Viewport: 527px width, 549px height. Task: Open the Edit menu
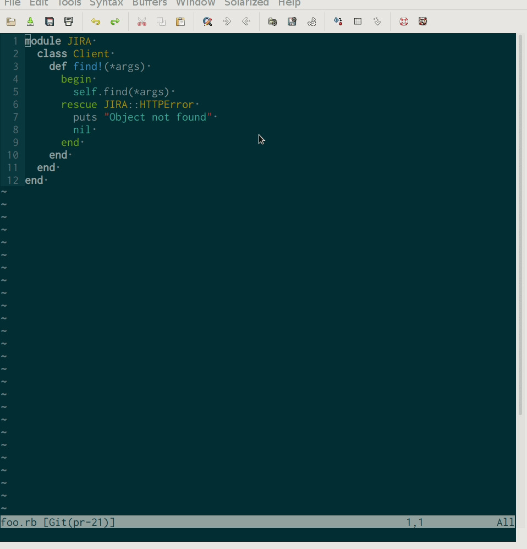[x=39, y=3]
